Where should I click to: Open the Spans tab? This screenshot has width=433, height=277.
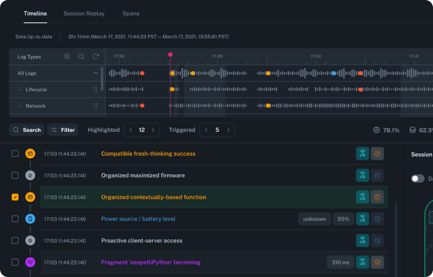coord(131,13)
